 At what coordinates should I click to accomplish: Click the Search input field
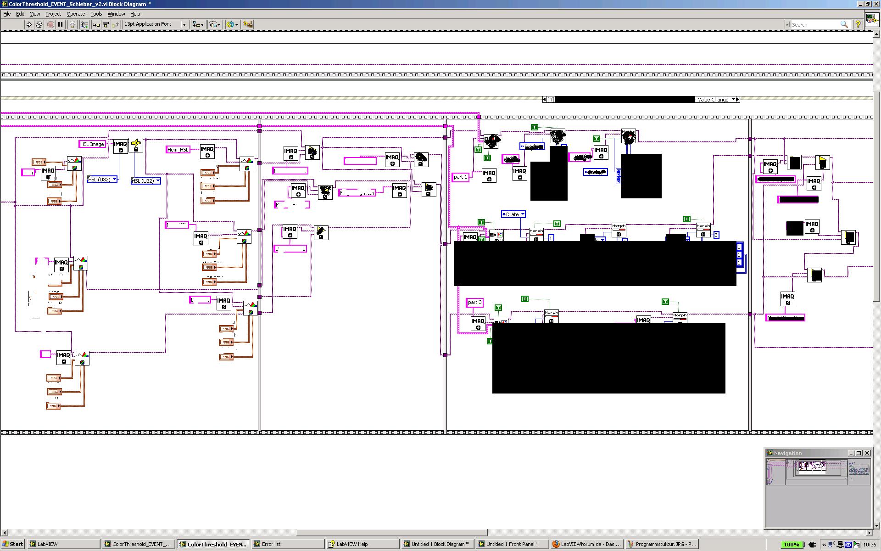[x=814, y=25]
